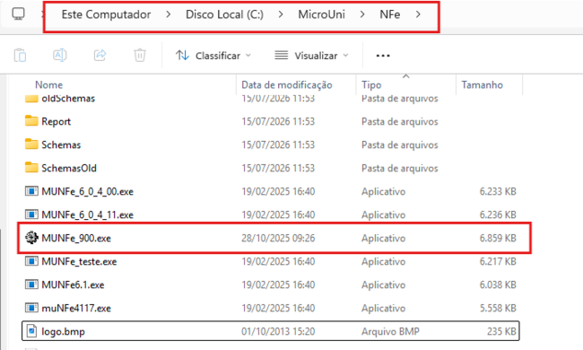Click Pasta de arquivos type in Report row

point(400,122)
